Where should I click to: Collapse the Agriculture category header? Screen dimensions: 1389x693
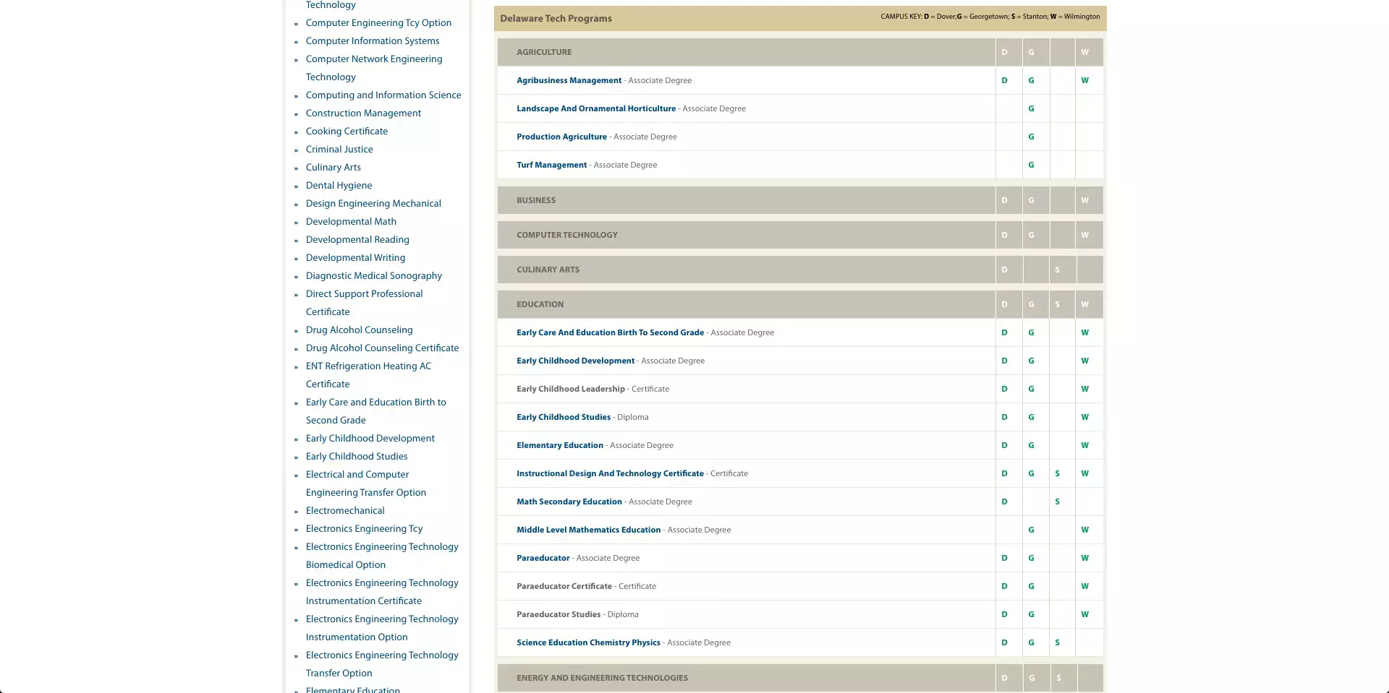[800, 52]
